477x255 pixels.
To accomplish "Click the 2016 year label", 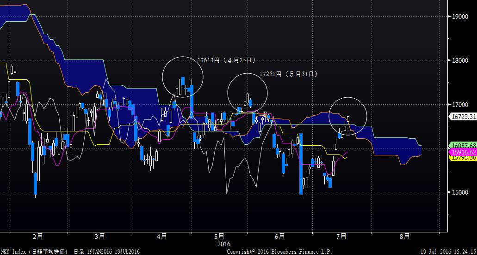I will [224, 244].
